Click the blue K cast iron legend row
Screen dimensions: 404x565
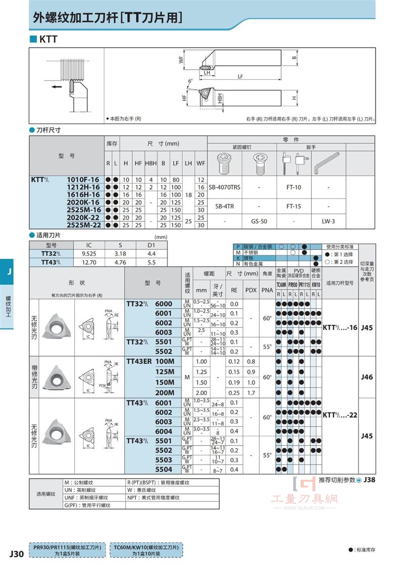[277, 258]
